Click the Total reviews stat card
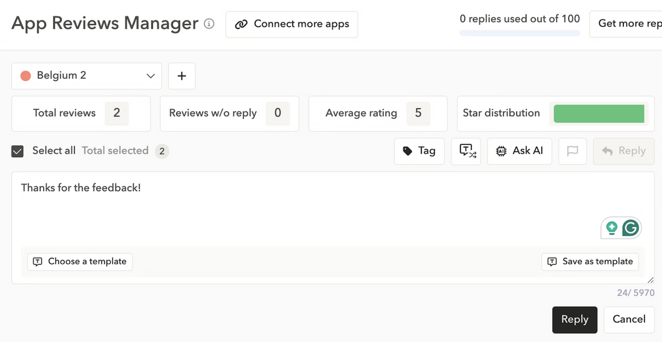The width and height of the screenshot is (662, 342). coord(81,113)
